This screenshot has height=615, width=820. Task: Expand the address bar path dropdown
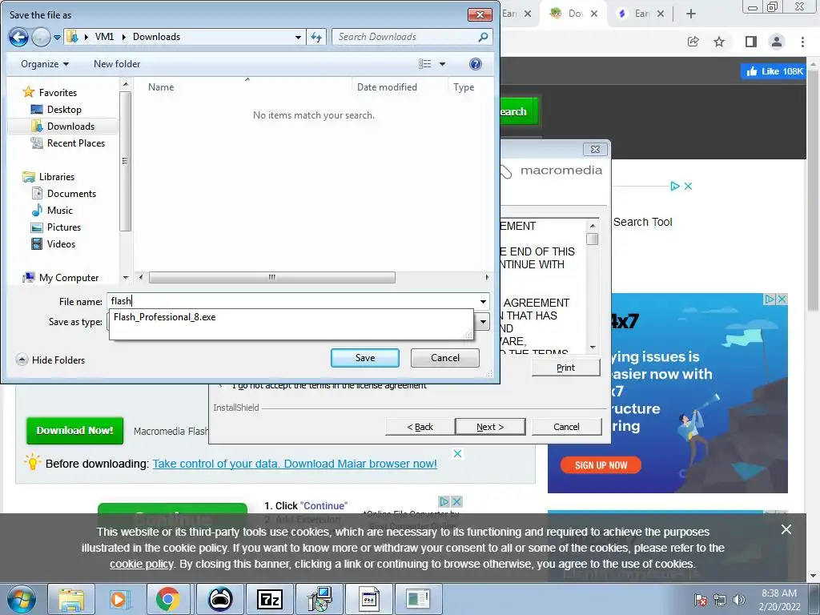tap(298, 37)
